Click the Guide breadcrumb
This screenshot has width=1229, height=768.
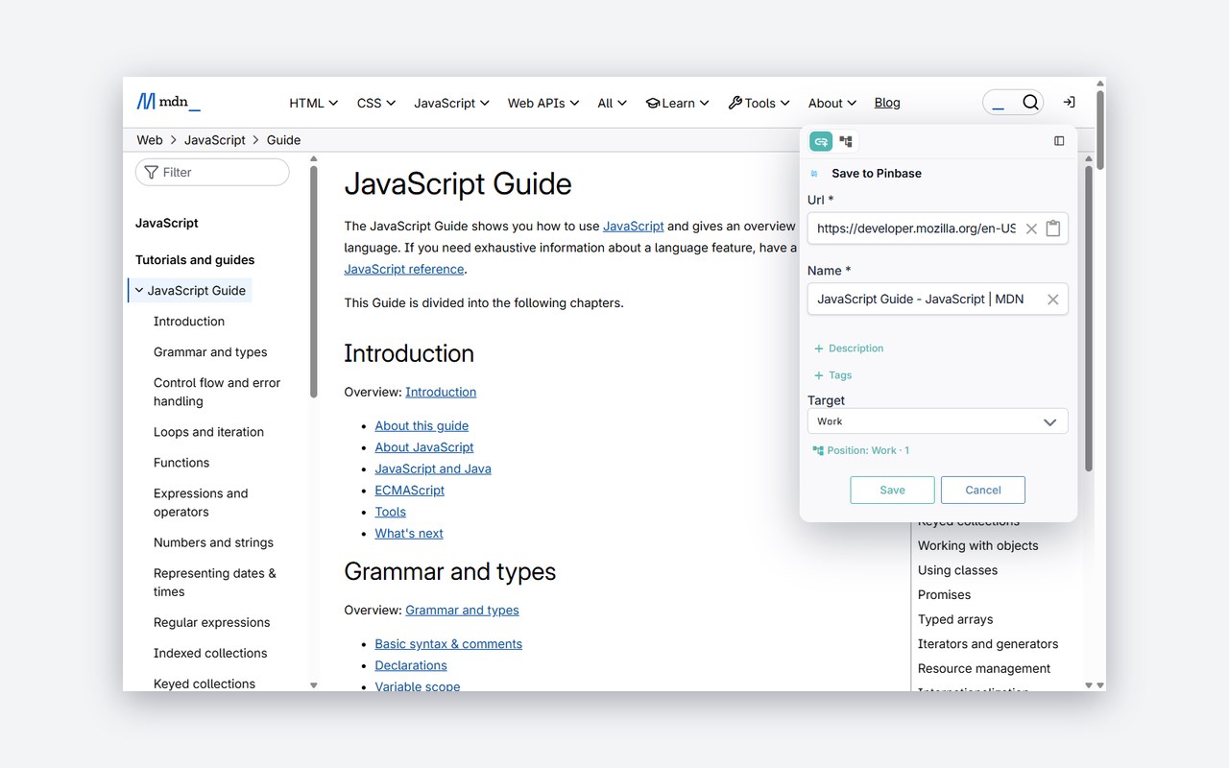tap(283, 140)
